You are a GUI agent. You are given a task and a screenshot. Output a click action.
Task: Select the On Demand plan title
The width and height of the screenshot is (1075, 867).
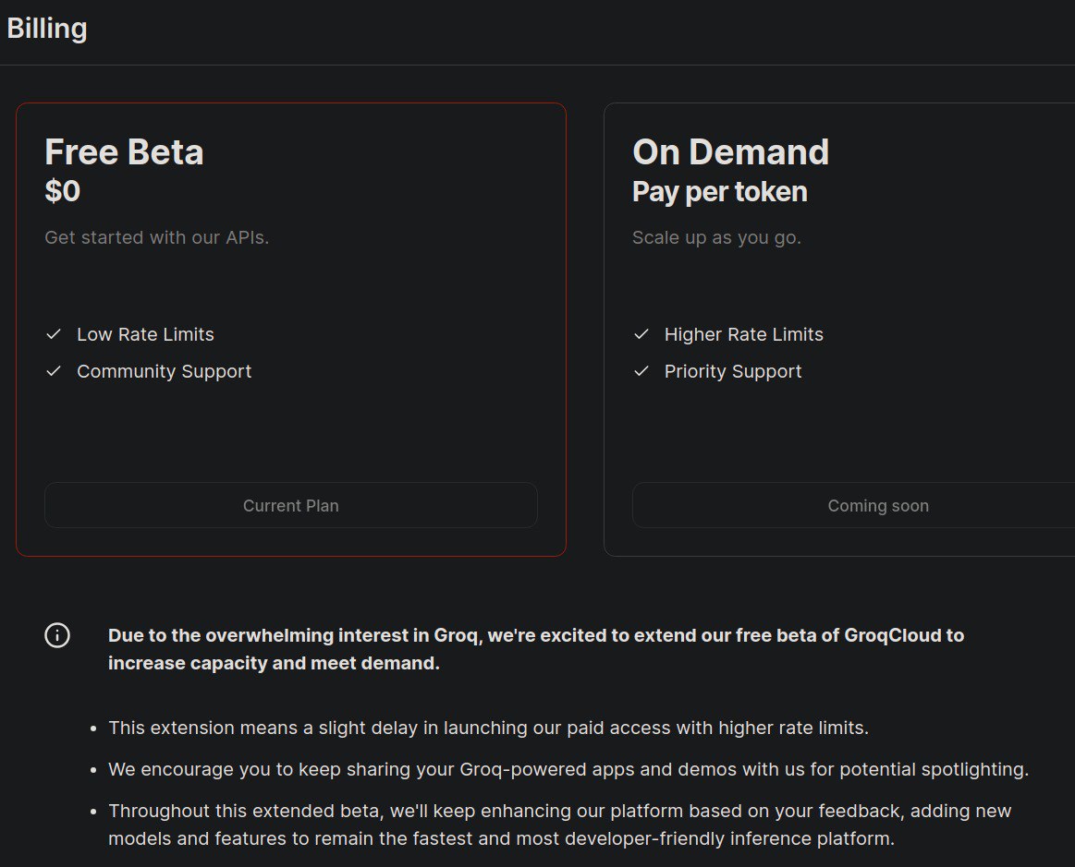coord(730,152)
